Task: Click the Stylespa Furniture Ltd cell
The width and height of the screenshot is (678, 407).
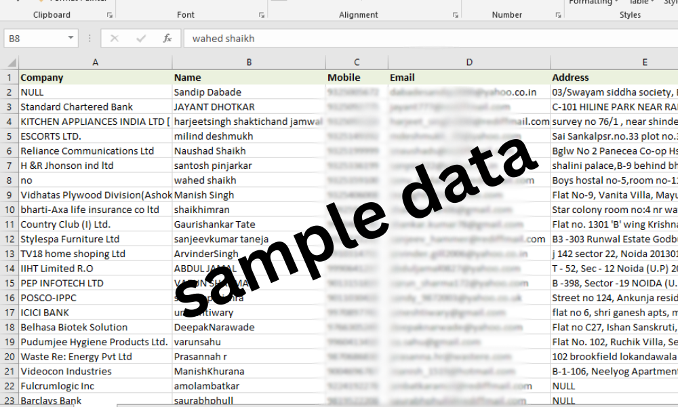Action: click(x=96, y=239)
